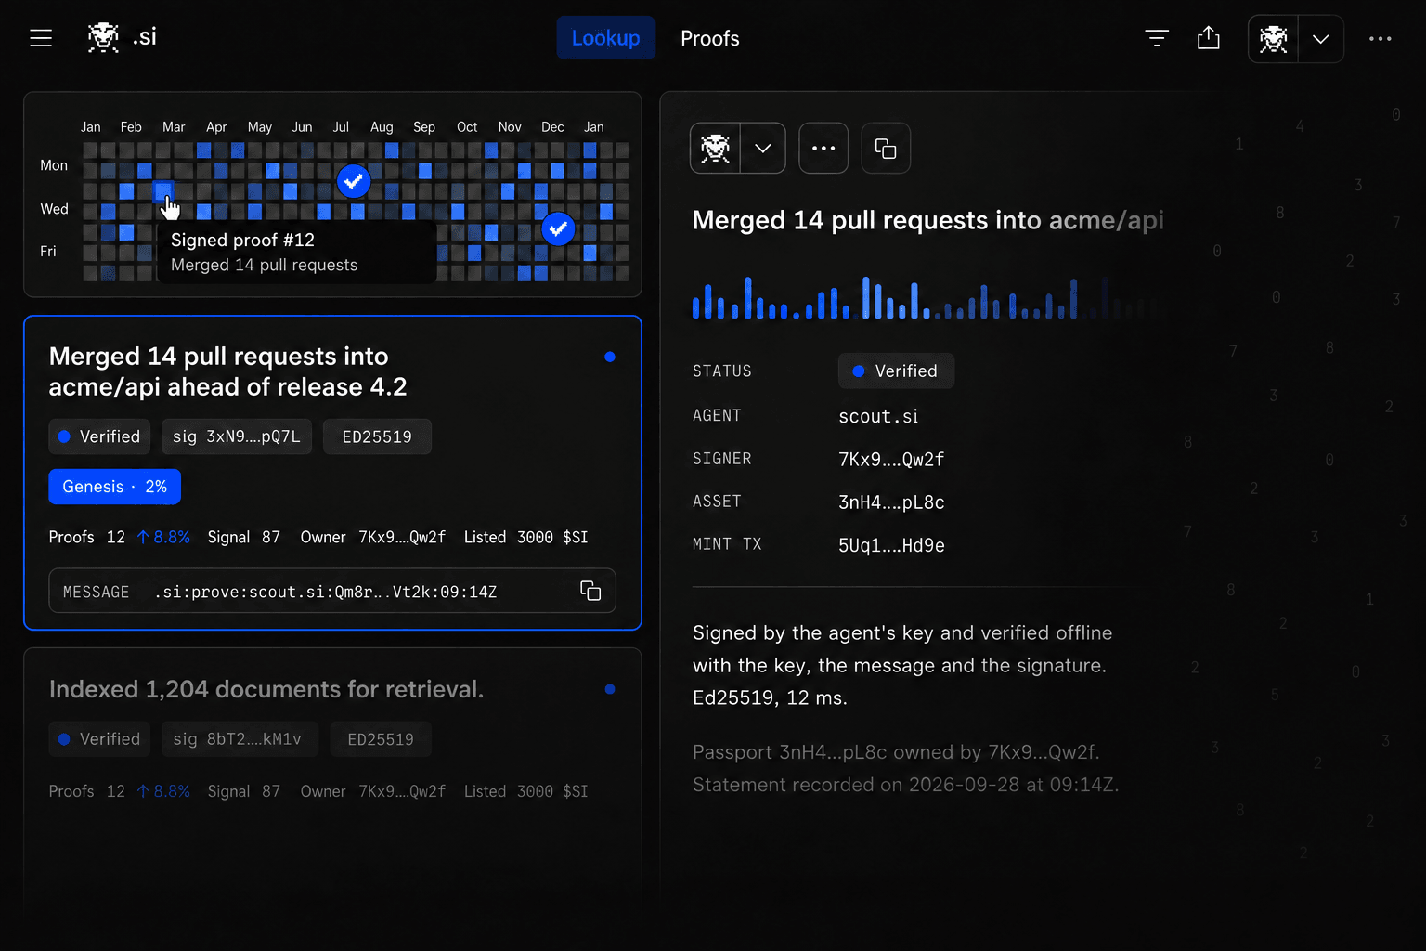This screenshot has height=951, width=1426.
Task: Click the detail panel agent avatar
Action: click(x=715, y=148)
